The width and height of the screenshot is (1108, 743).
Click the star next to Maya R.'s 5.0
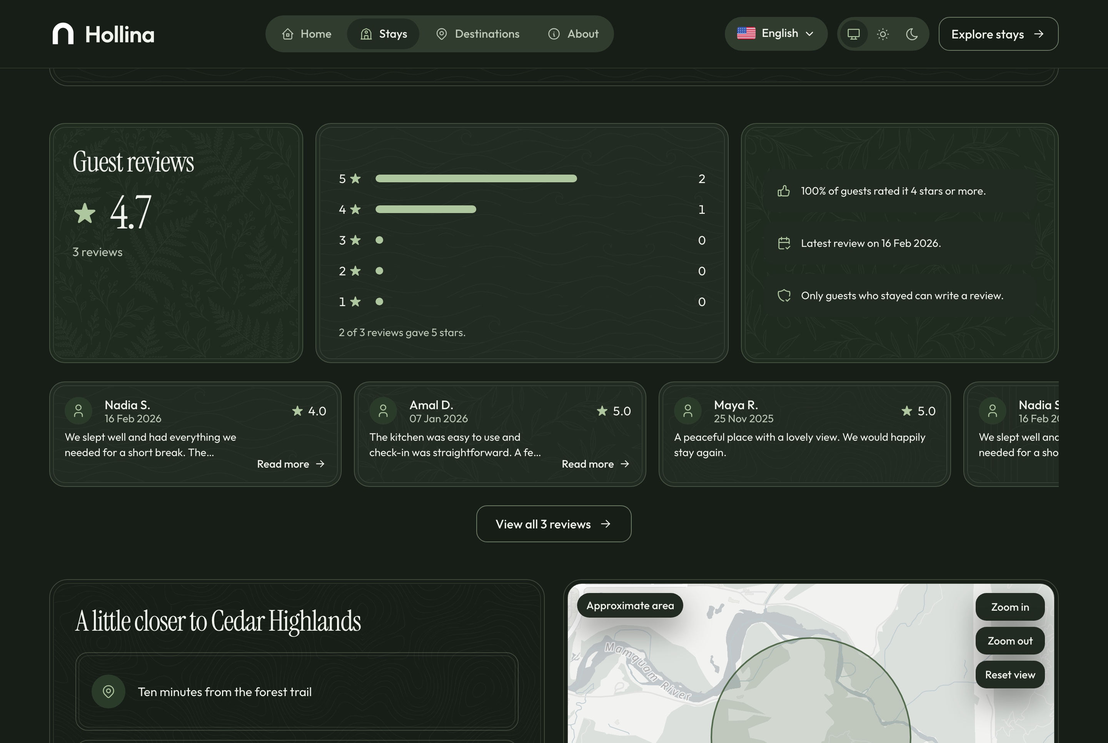[906, 411]
